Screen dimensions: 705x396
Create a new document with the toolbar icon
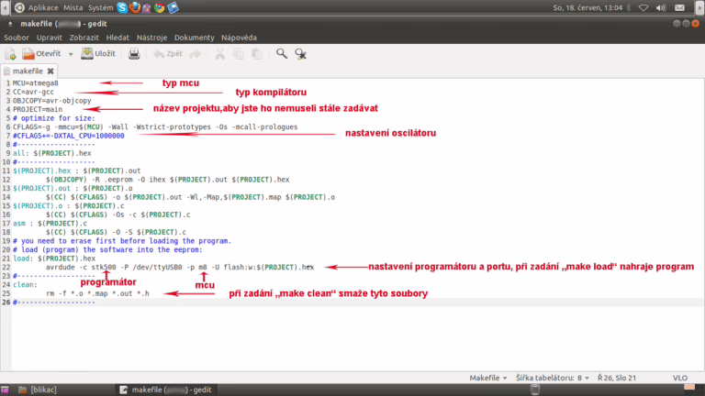tap(11, 54)
